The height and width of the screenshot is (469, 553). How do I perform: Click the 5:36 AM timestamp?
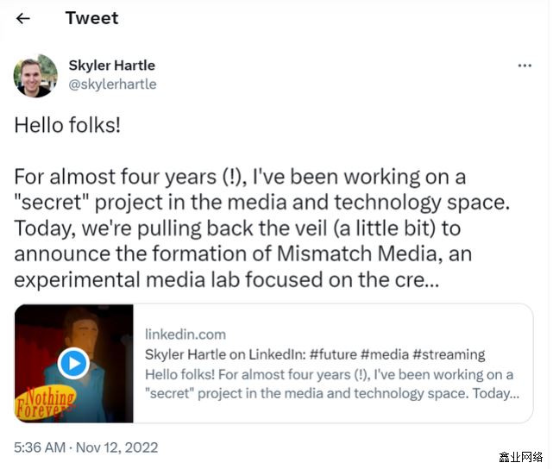[x=40, y=447]
